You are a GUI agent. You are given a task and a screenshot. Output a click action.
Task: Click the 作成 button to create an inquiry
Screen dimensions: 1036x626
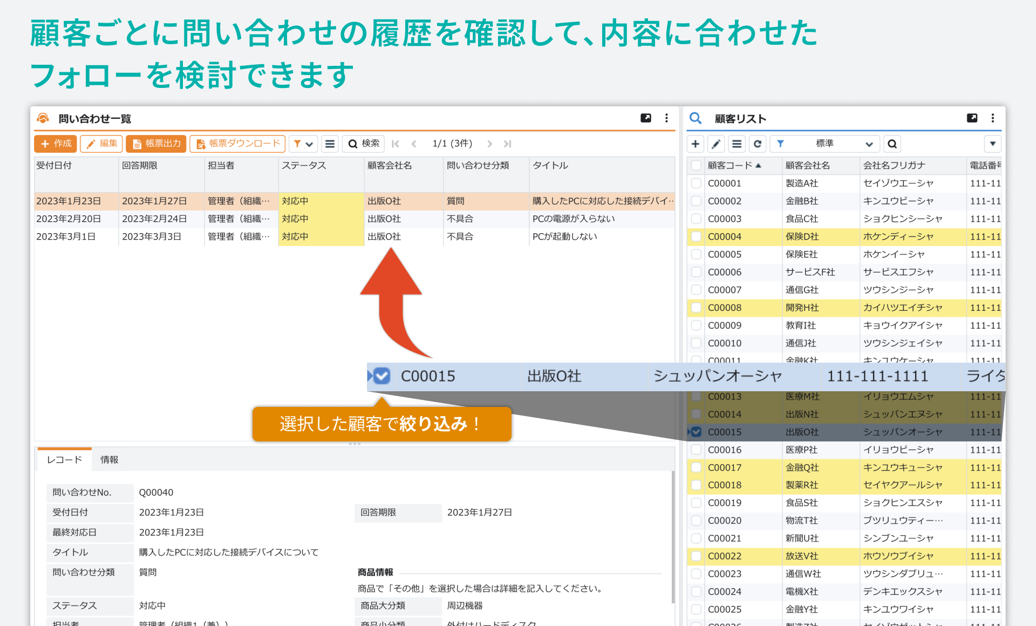[55, 144]
